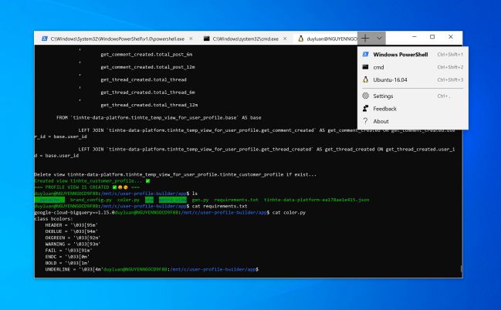Close the powershell.exe tab
This screenshot has width=501, height=310.
191,39
